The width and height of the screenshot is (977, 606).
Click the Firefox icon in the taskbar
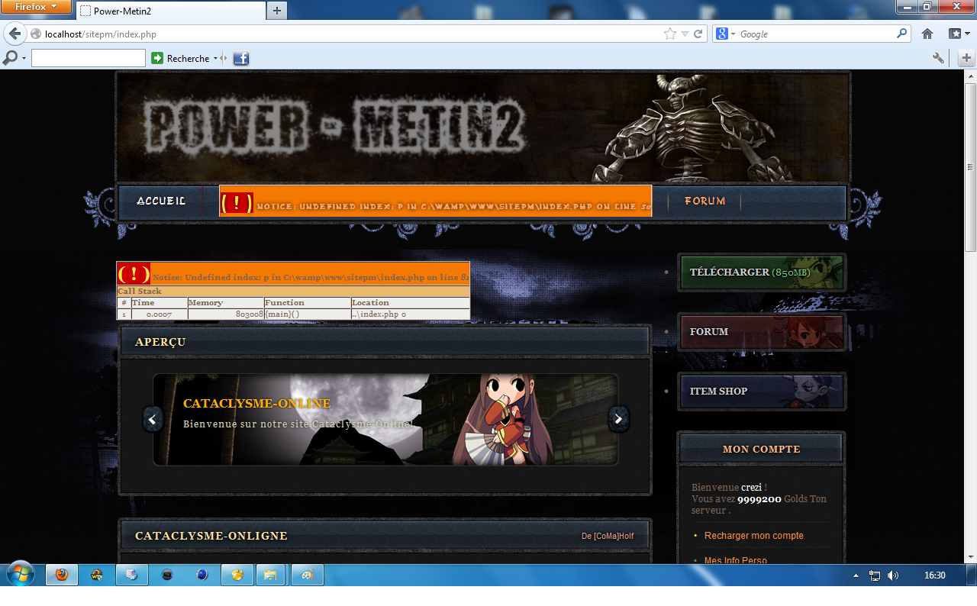coord(62,575)
